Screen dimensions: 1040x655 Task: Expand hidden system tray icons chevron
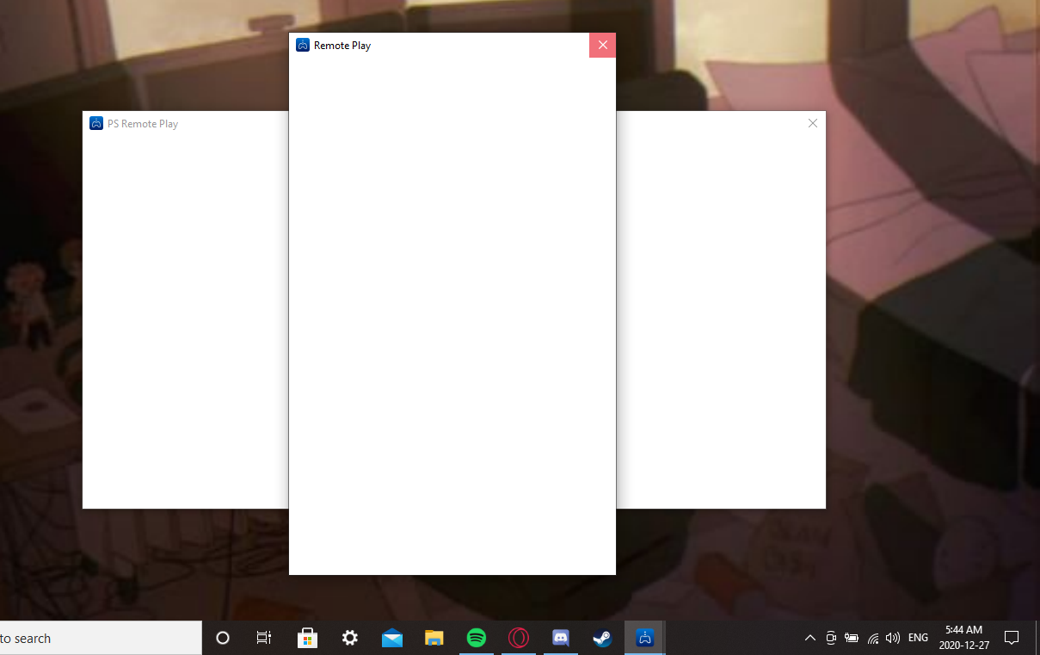point(810,638)
